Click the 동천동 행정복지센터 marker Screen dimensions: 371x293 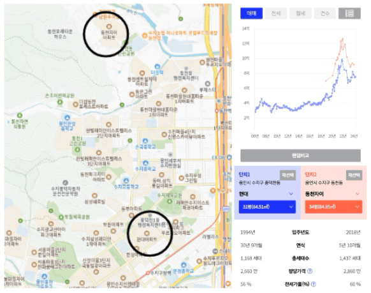(186, 68)
